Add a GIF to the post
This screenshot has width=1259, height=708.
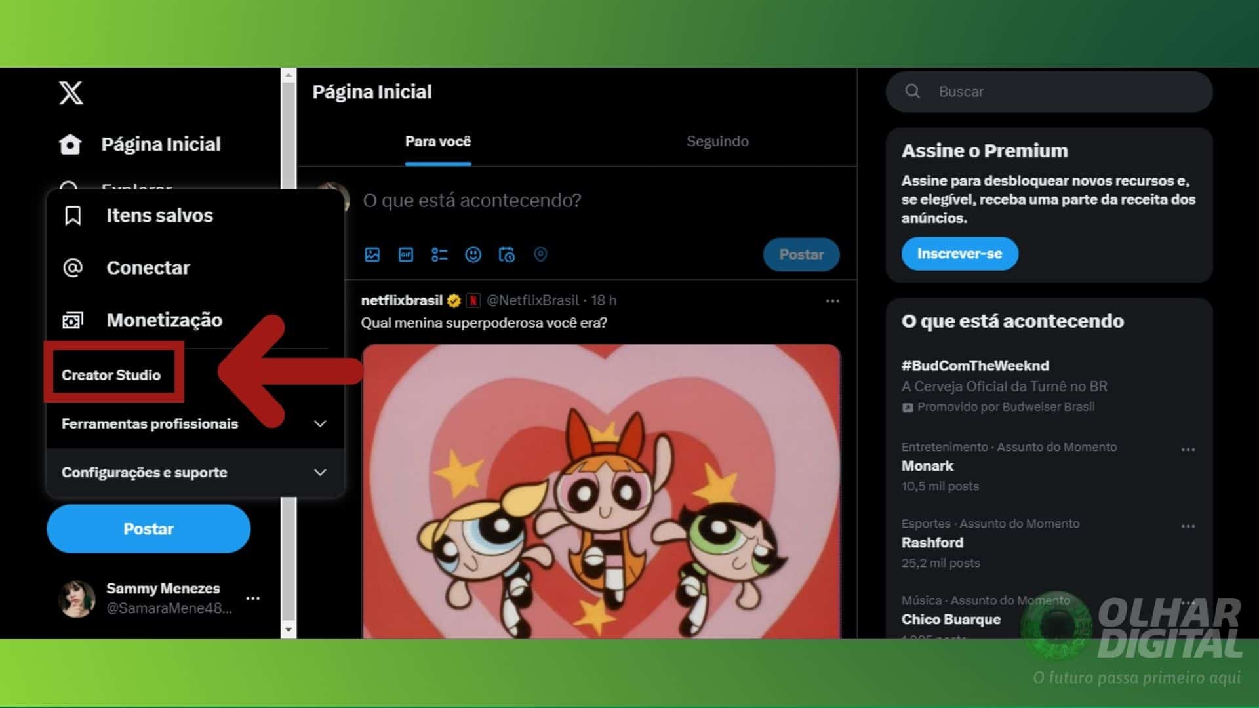pyautogui.click(x=406, y=254)
